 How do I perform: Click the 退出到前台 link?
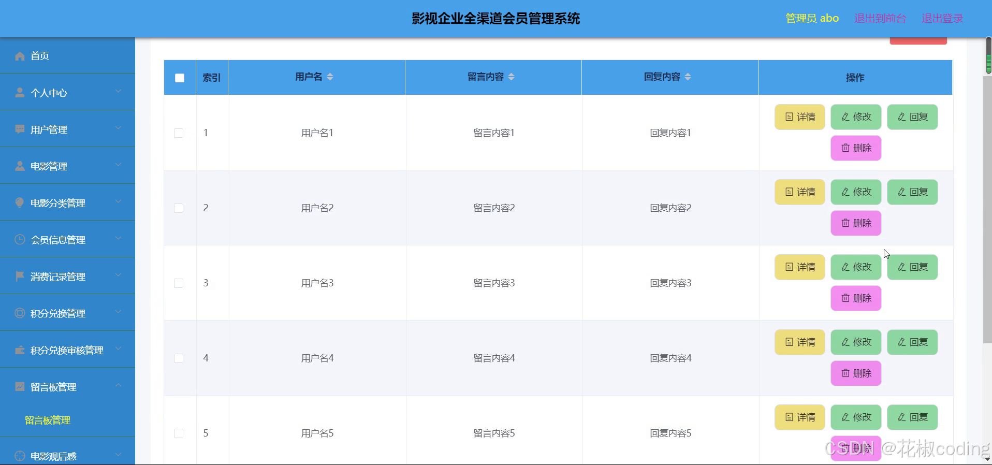pos(880,18)
